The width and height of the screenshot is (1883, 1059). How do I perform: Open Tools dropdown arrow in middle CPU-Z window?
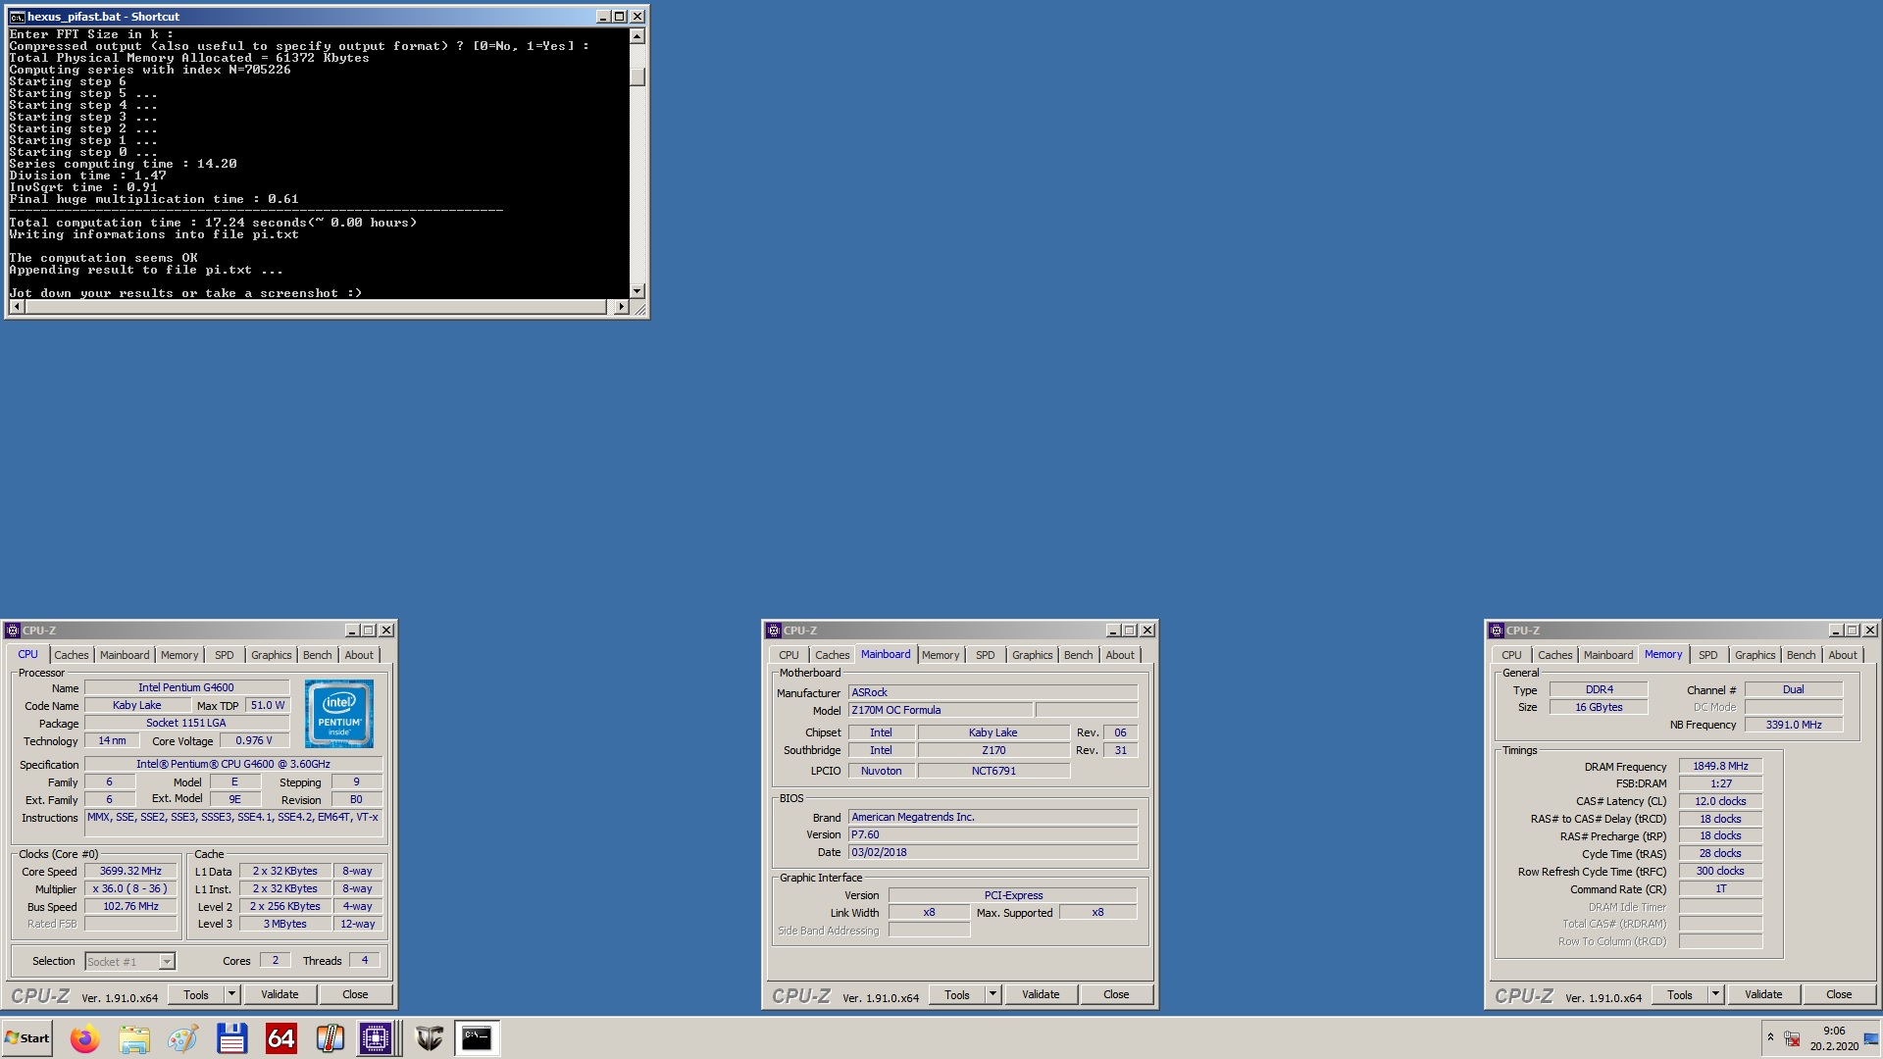pos(993,994)
